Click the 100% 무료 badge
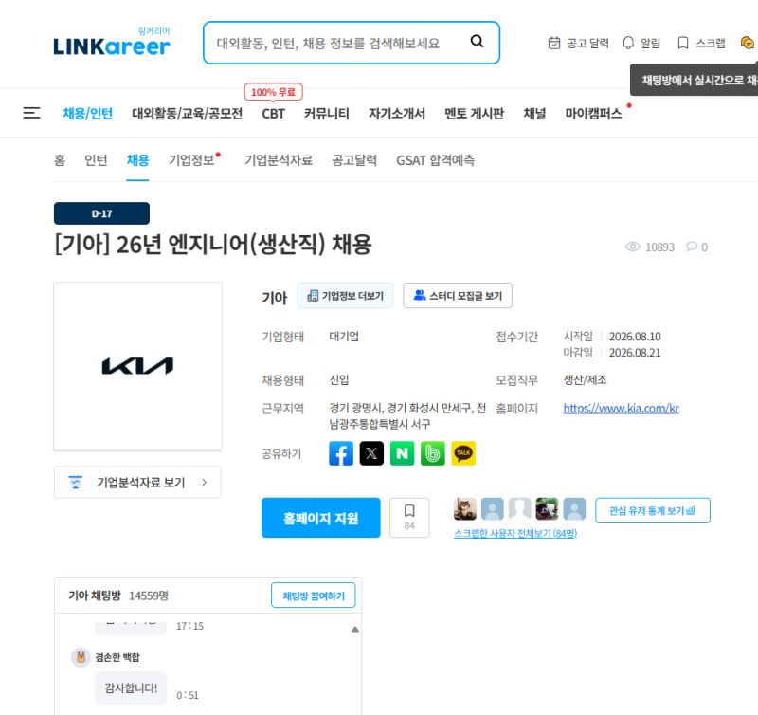 coord(273,92)
